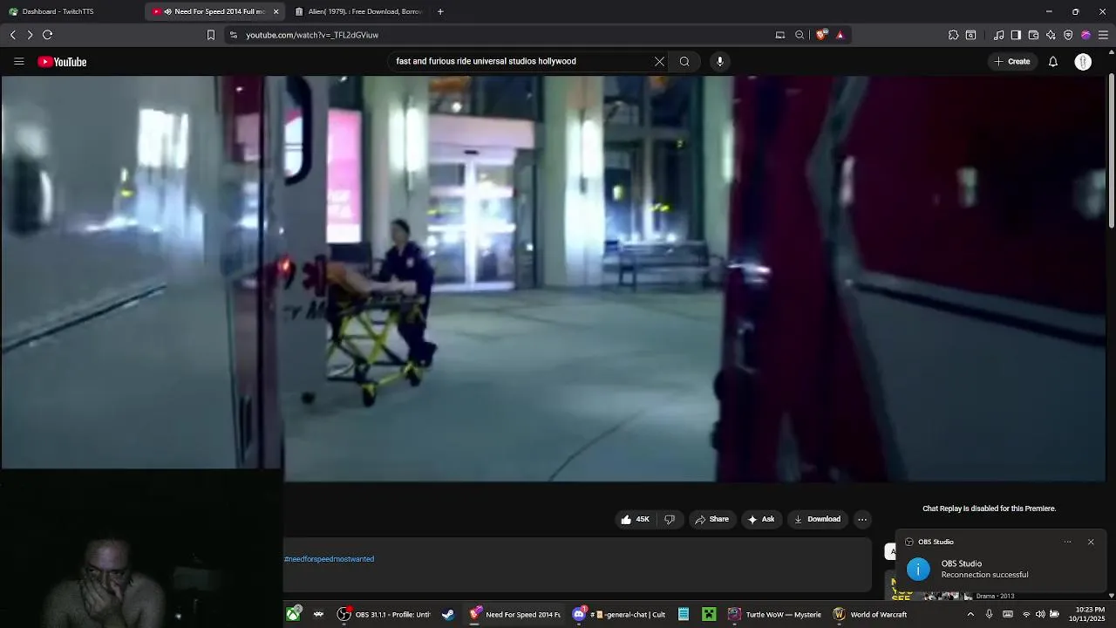Open the Extensions puzzle-piece icon
Screen dimensions: 1116x628
click(953, 35)
